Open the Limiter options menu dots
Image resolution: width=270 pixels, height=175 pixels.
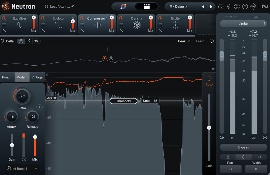265,23
